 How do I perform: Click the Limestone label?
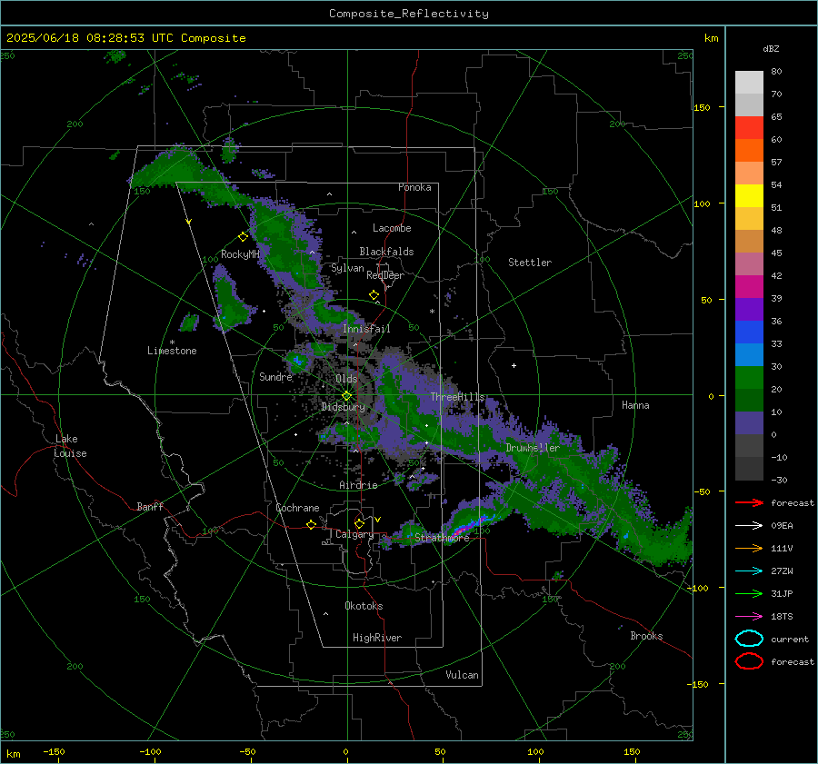172,351
